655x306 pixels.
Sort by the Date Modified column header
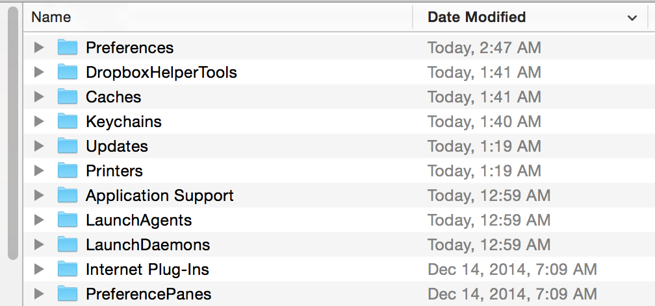click(476, 18)
